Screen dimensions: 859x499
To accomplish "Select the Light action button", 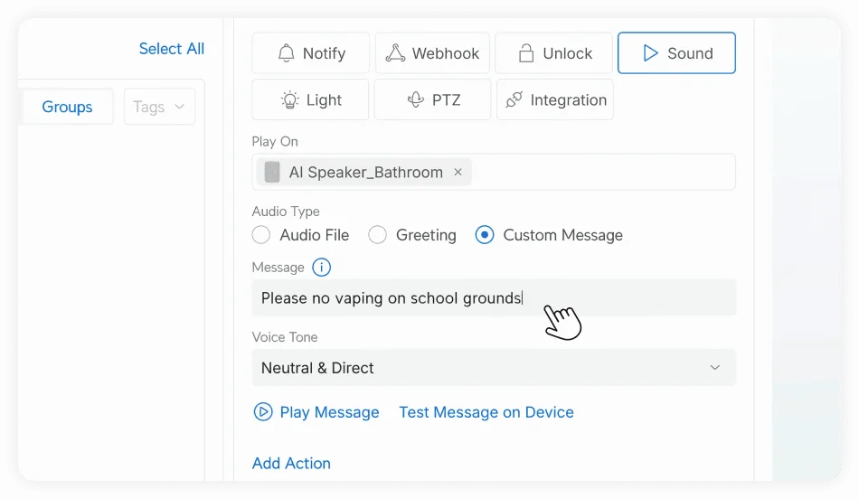I will click(x=311, y=99).
